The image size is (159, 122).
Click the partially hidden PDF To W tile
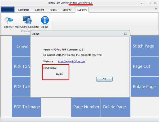pyautogui.click(x=21, y=66)
